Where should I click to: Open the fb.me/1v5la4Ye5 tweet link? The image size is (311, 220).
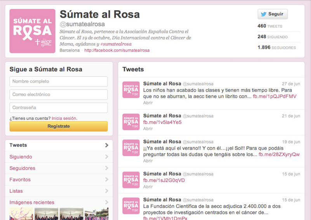click(x=162, y=122)
